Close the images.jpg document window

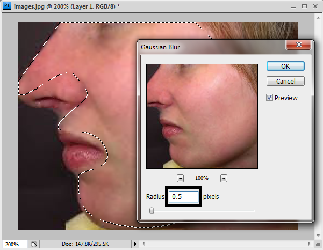[x=315, y=6]
